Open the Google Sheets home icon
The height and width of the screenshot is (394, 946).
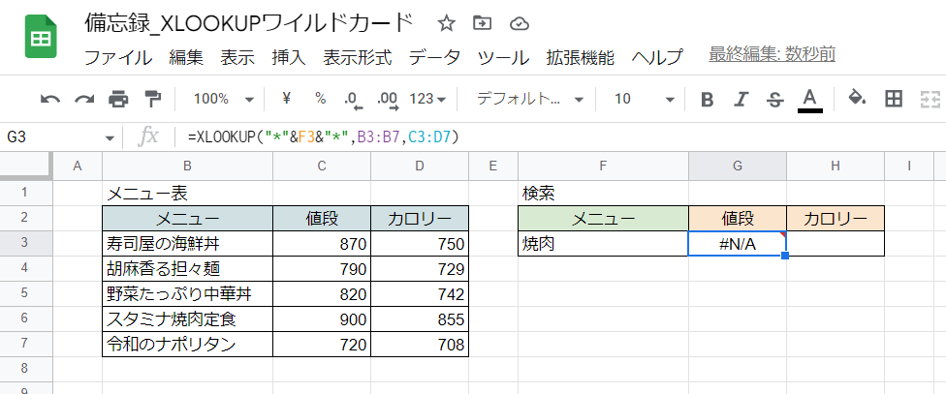[41, 37]
